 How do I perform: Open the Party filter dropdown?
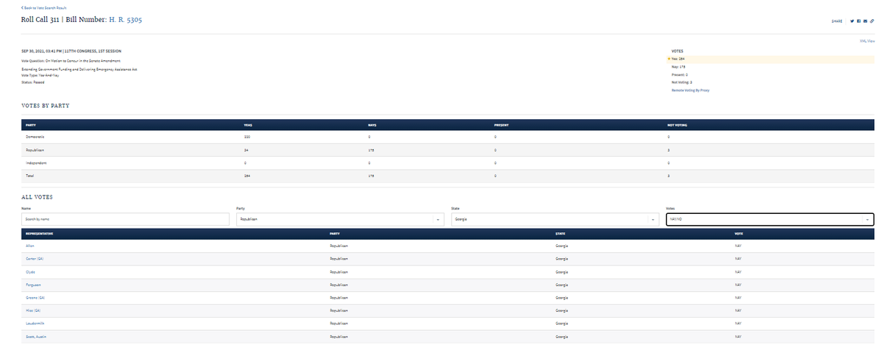[341, 219]
